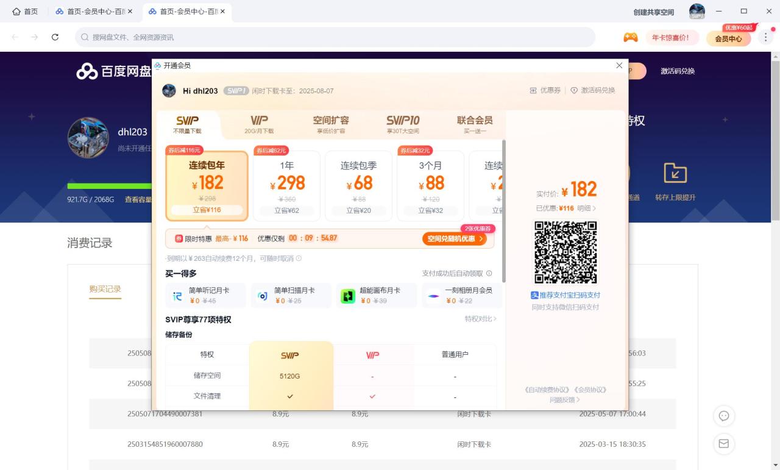
Task: Expand 明细 next to 已优惠 ¥116
Action: point(587,208)
